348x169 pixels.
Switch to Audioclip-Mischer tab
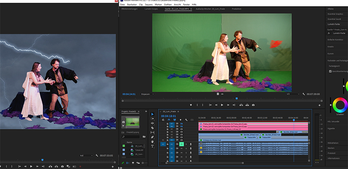(211, 9)
